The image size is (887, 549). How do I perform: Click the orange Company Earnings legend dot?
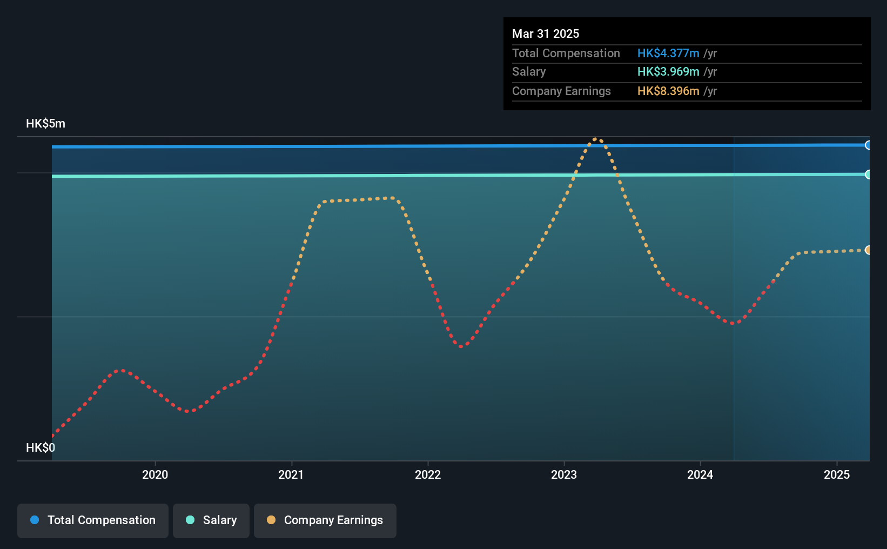click(271, 520)
